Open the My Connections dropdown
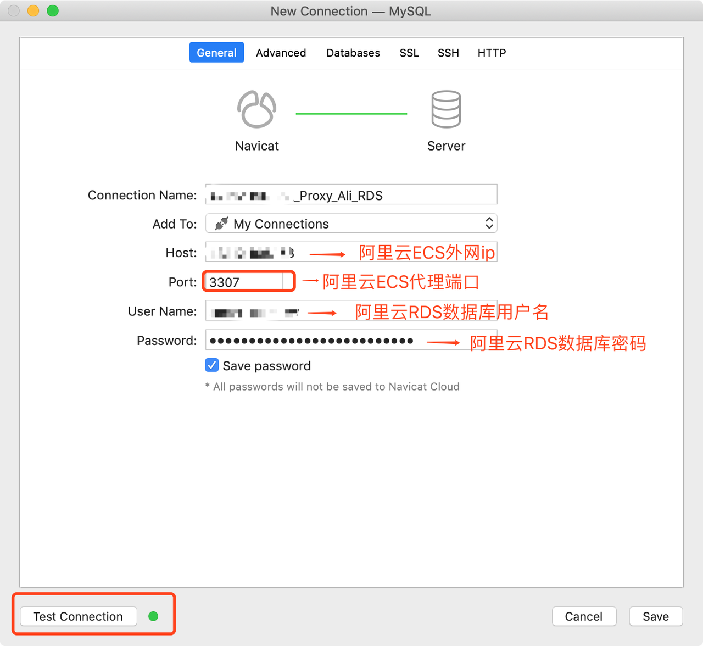The image size is (703, 646). (x=351, y=224)
